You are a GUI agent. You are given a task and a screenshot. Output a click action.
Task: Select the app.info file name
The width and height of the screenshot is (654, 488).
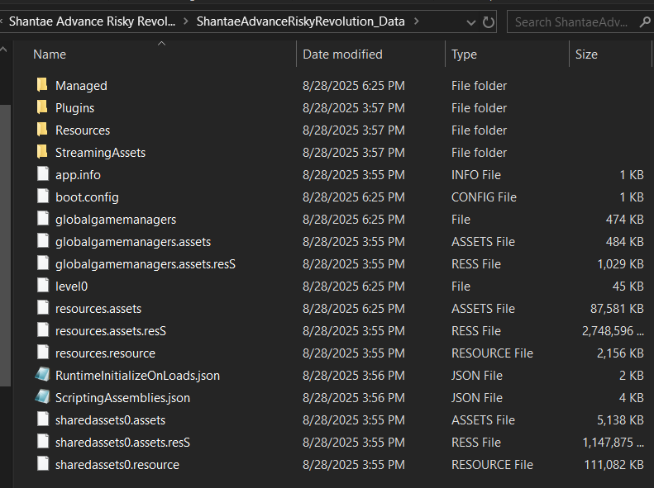click(78, 175)
